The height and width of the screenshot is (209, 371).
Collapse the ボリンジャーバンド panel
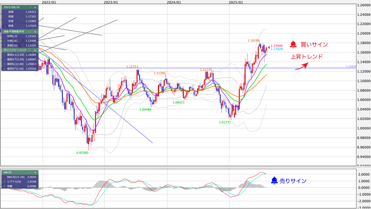30,50
